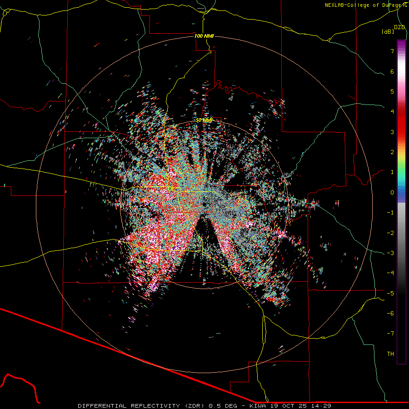409x409 pixels.
Task: Click the 19 OCT 25 14:29 timestamp
Action: tap(300, 406)
